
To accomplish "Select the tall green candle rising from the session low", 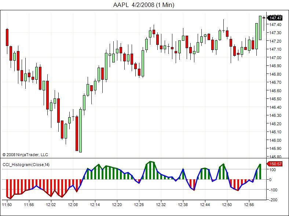I will (81, 131).
